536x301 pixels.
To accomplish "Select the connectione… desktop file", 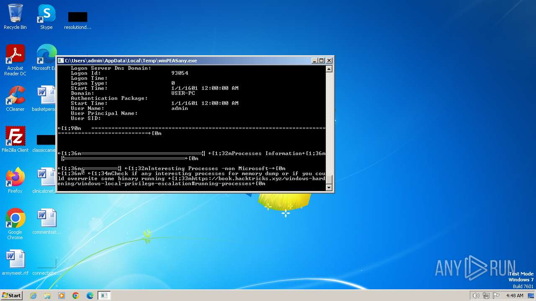I will [x=46, y=268].
